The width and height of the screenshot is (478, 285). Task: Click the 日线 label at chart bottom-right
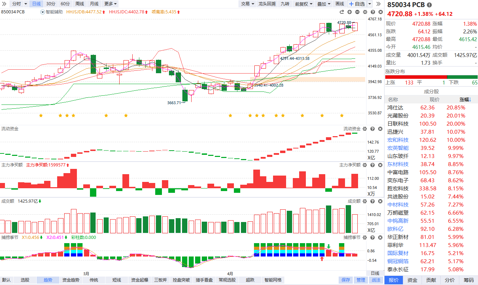click(375, 273)
